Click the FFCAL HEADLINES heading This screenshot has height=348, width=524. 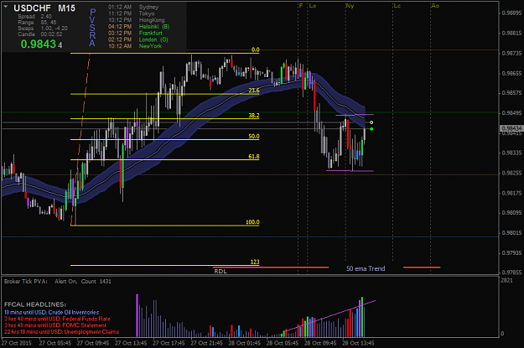coord(35,304)
